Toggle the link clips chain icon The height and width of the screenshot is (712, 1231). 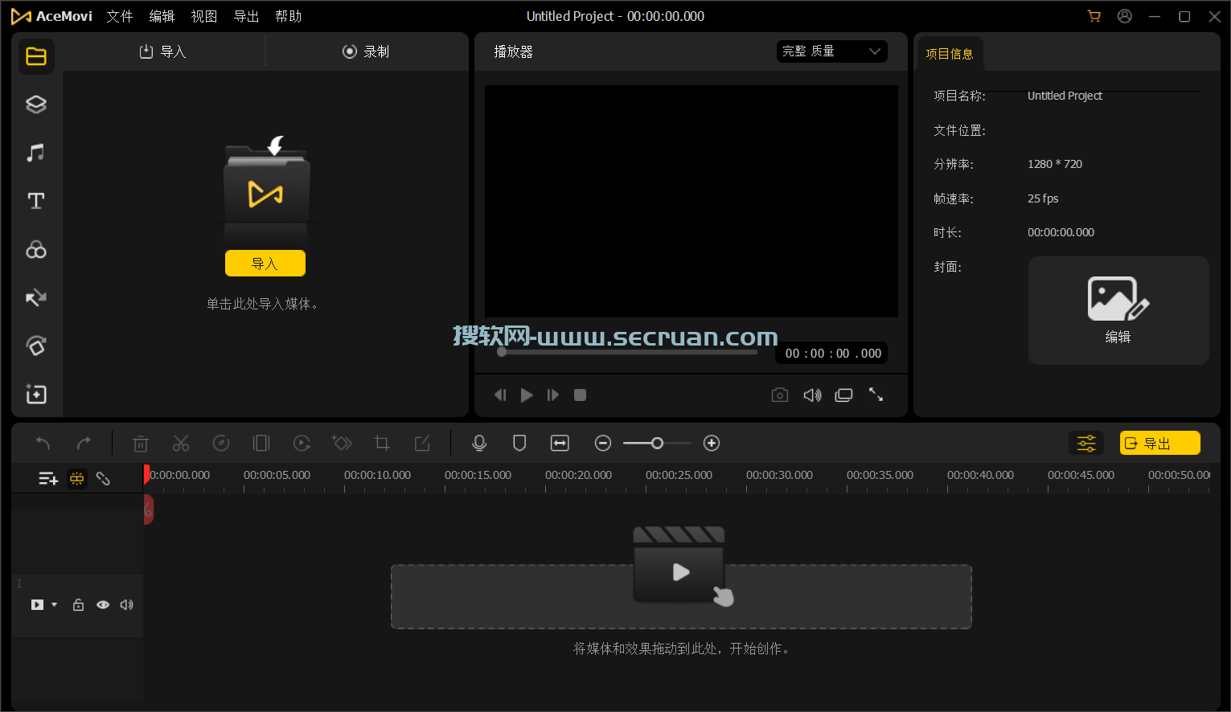[103, 478]
